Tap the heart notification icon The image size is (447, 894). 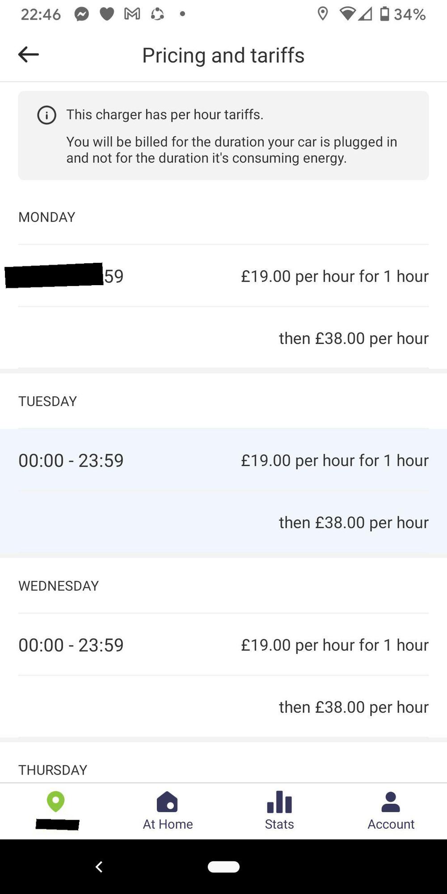point(107,14)
